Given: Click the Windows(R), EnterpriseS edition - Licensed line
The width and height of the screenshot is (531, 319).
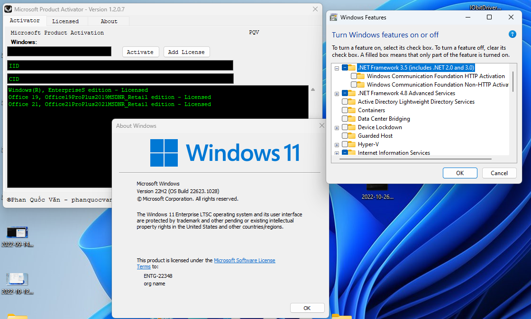Looking at the screenshot, I should [x=78, y=90].
